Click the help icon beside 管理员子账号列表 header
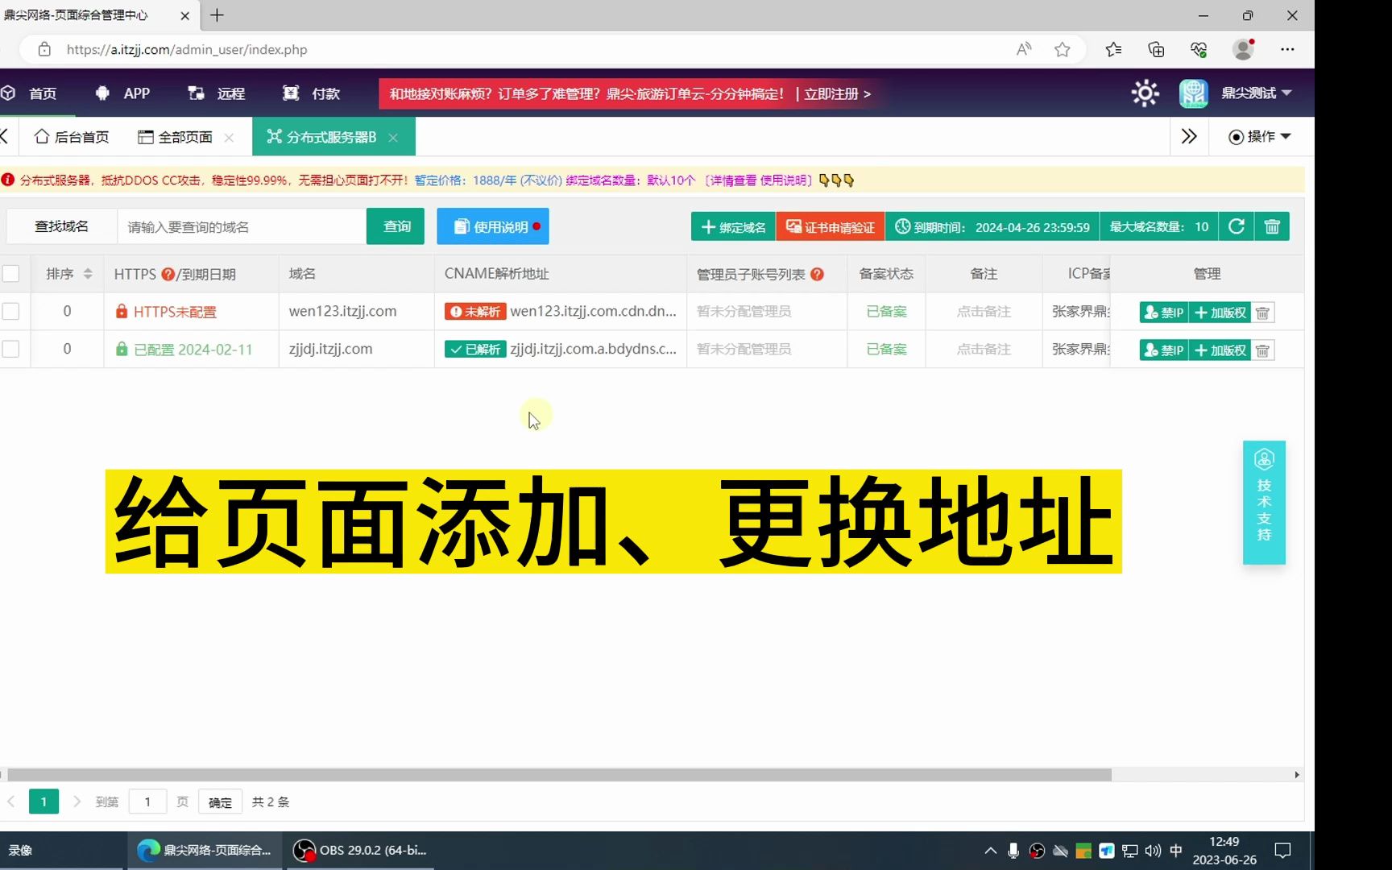 817,274
